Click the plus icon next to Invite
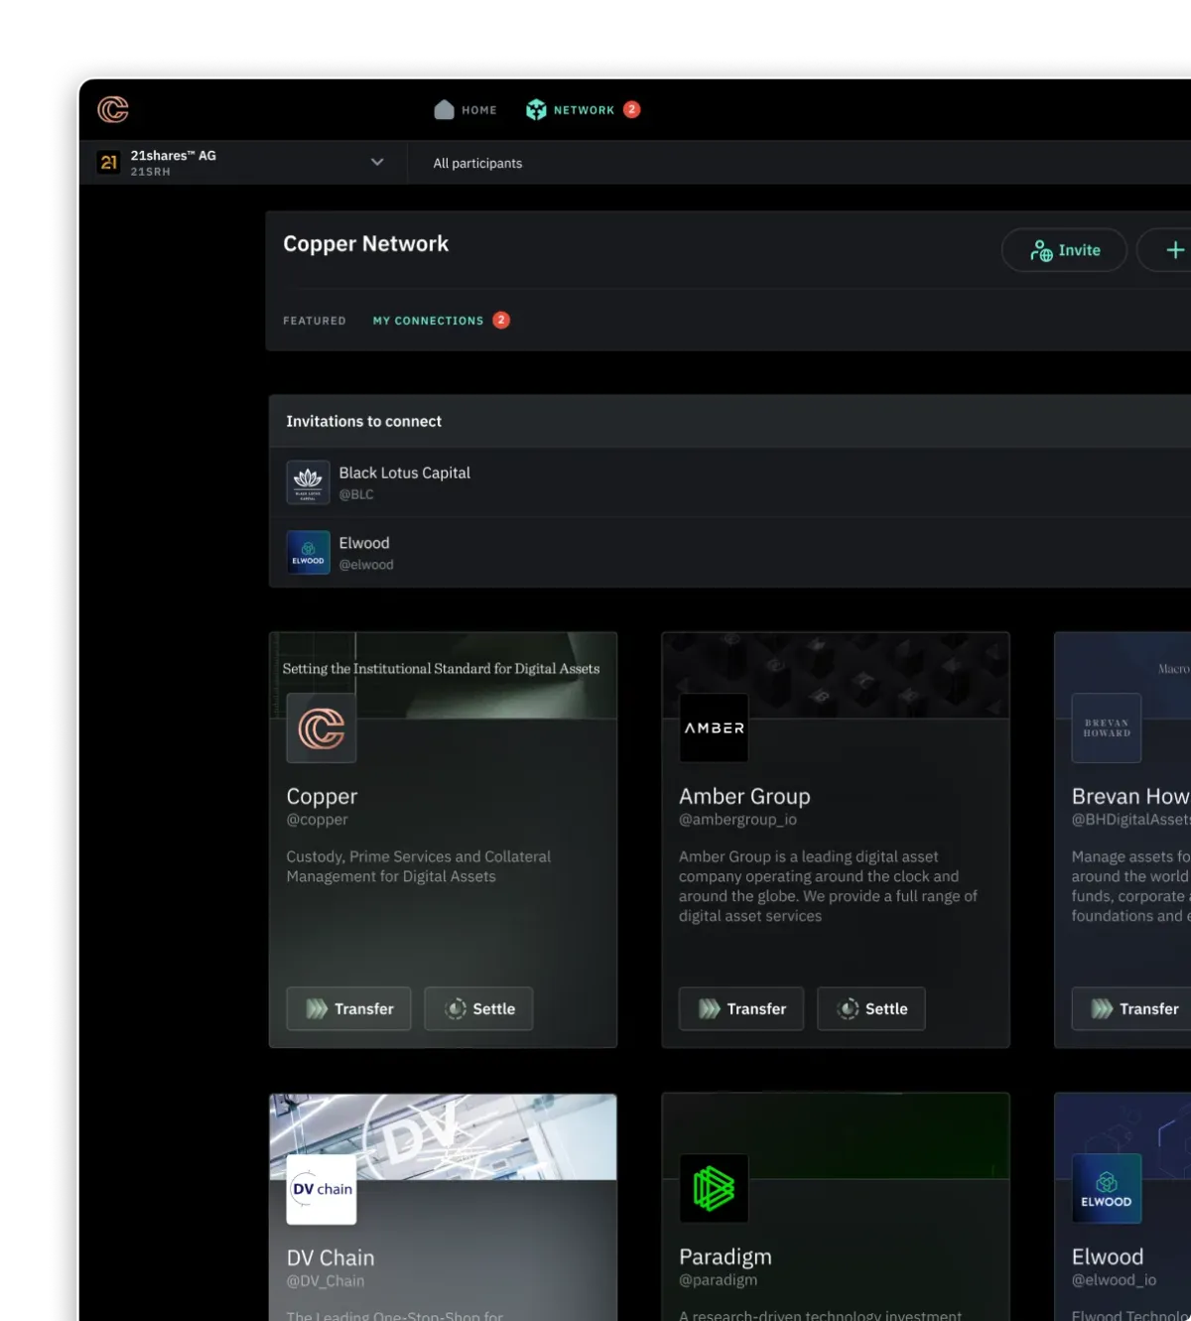1191x1321 pixels. [1174, 250]
